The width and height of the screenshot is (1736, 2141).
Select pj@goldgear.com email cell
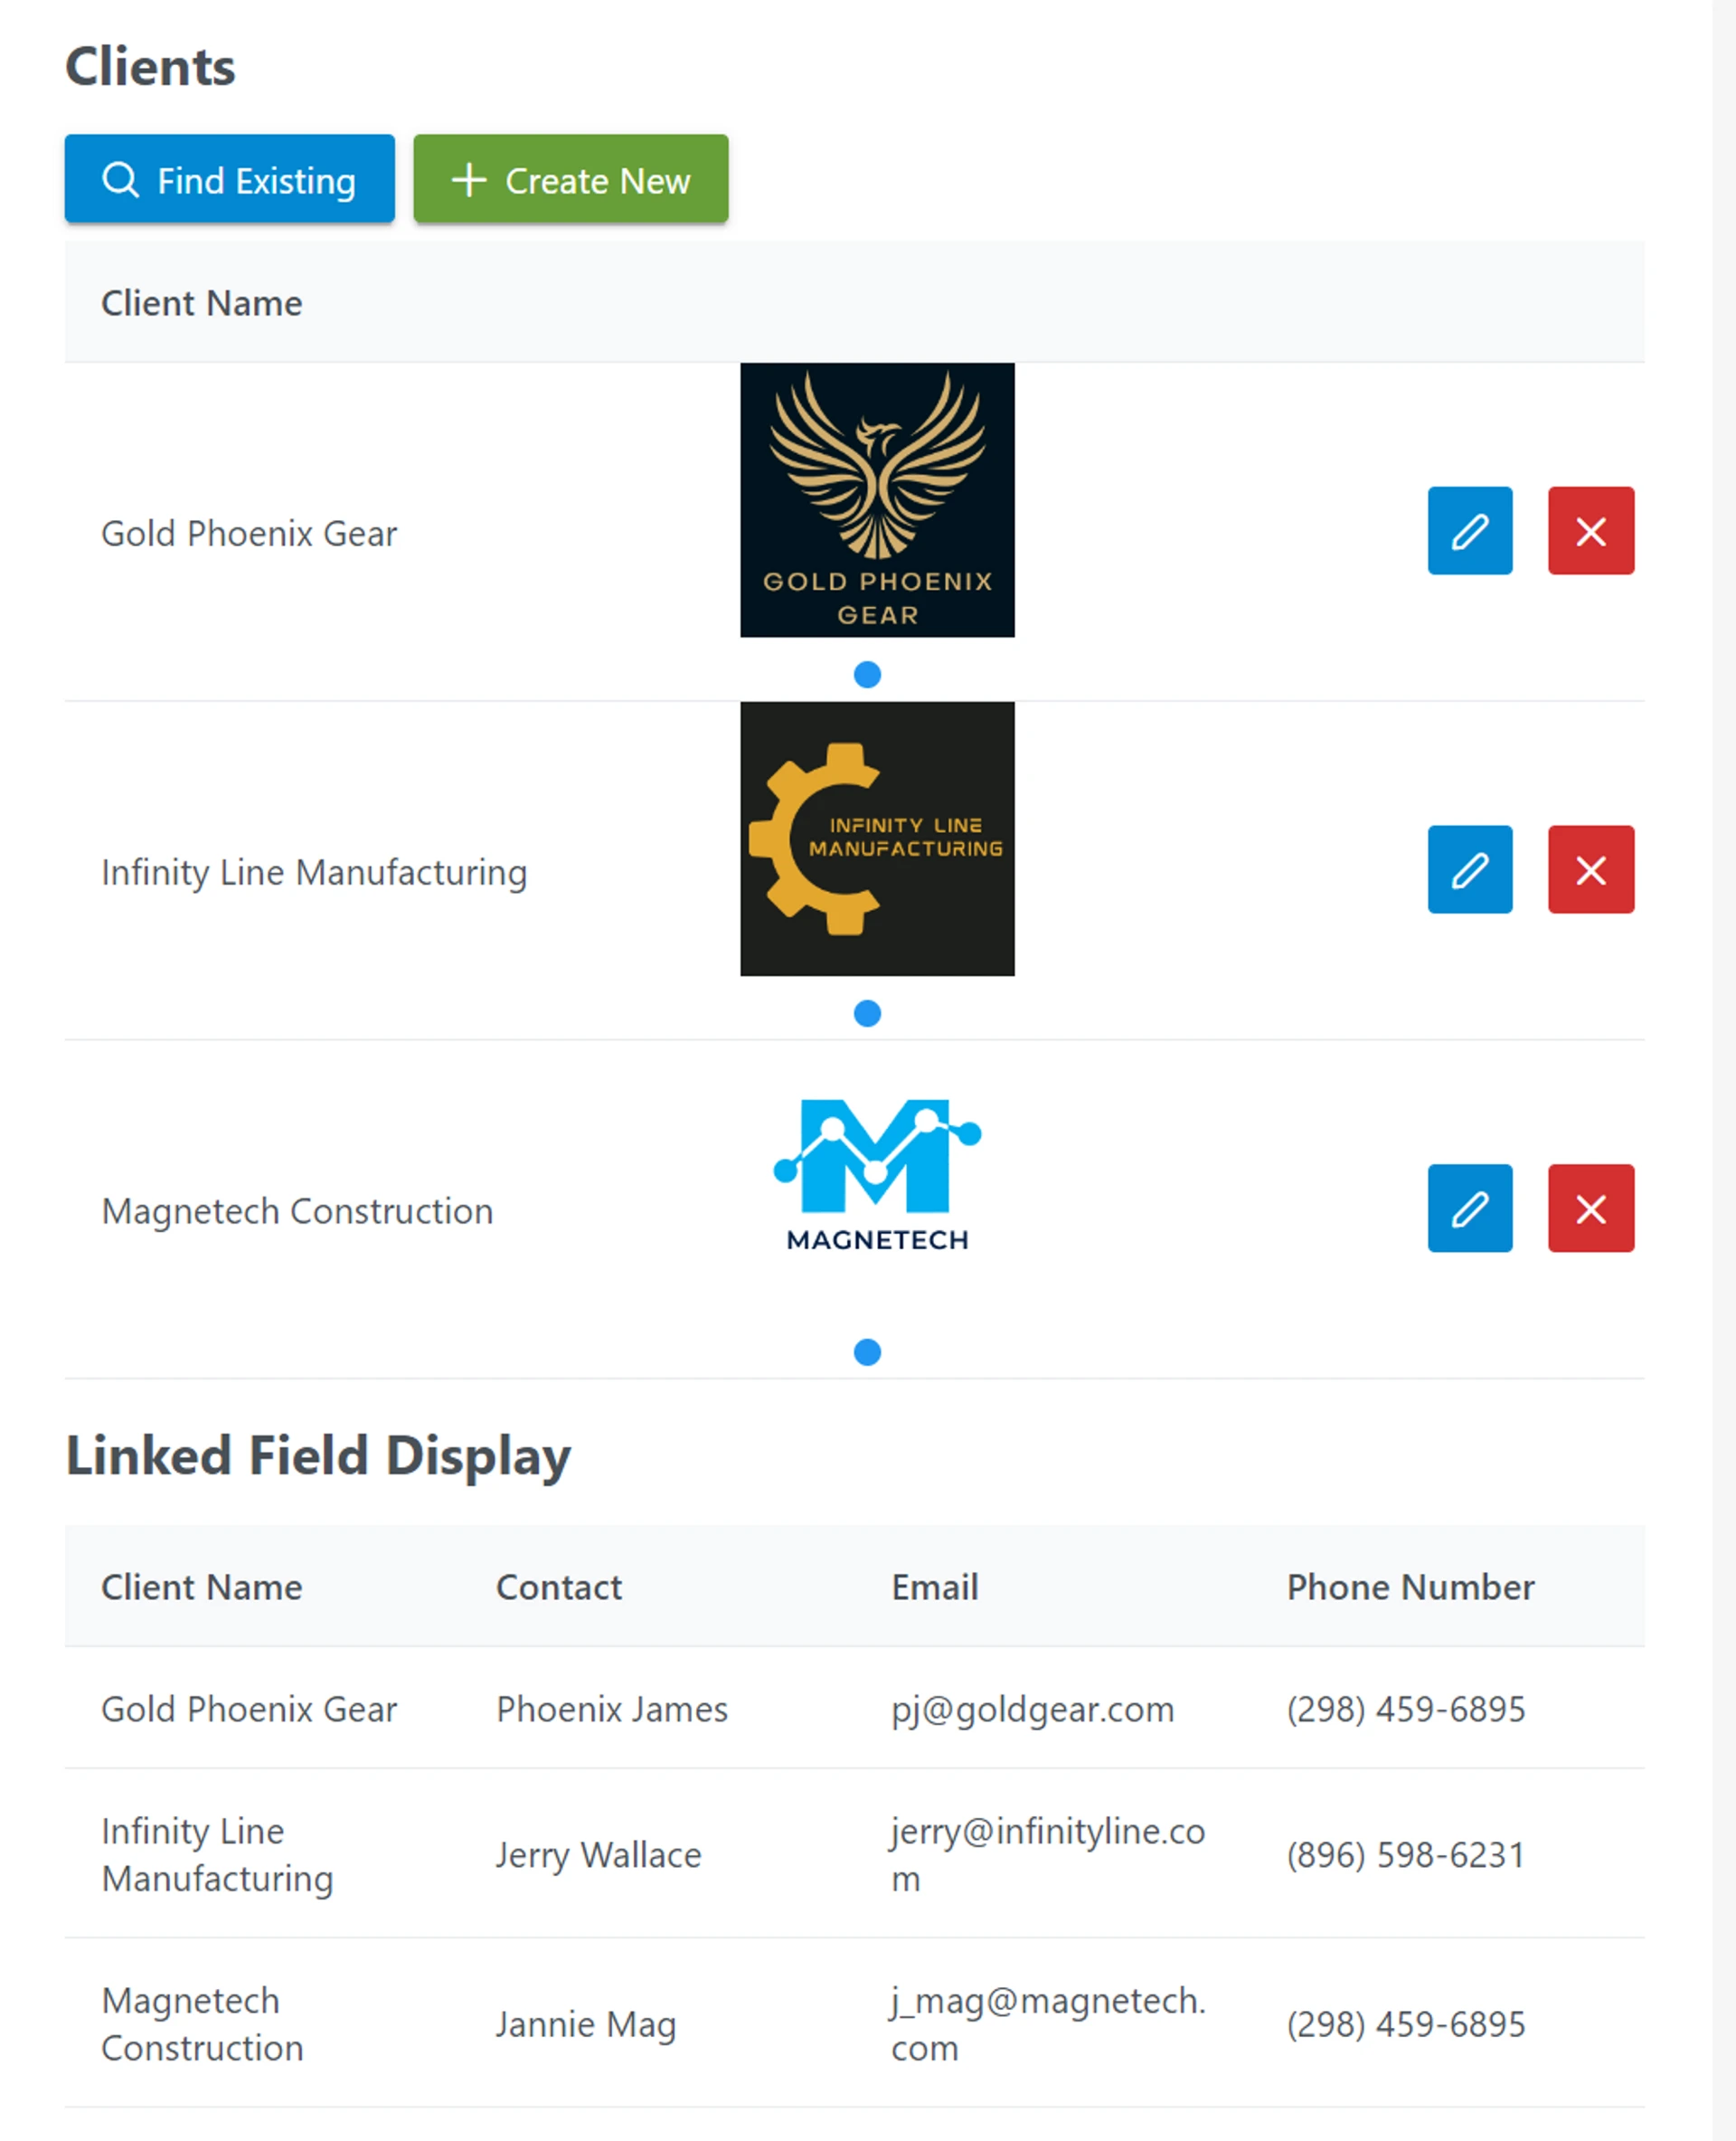(1032, 1709)
